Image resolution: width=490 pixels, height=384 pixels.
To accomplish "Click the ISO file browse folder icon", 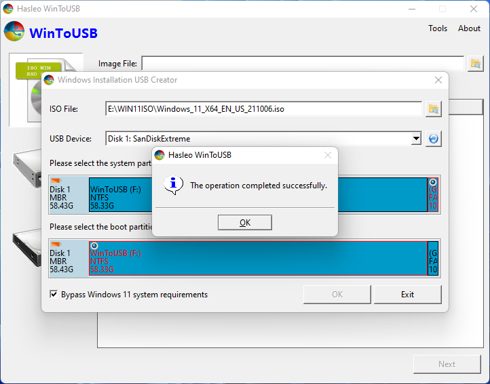I will (x=433, y=109).
